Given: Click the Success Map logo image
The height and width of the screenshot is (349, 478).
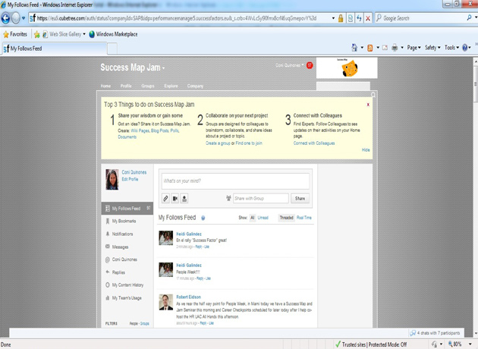Looking at the screenshot, I should (x=347, y=68).
